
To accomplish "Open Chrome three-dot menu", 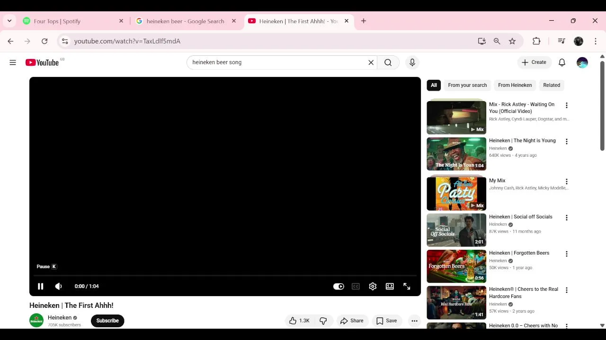I will click(x=596, y=41).
